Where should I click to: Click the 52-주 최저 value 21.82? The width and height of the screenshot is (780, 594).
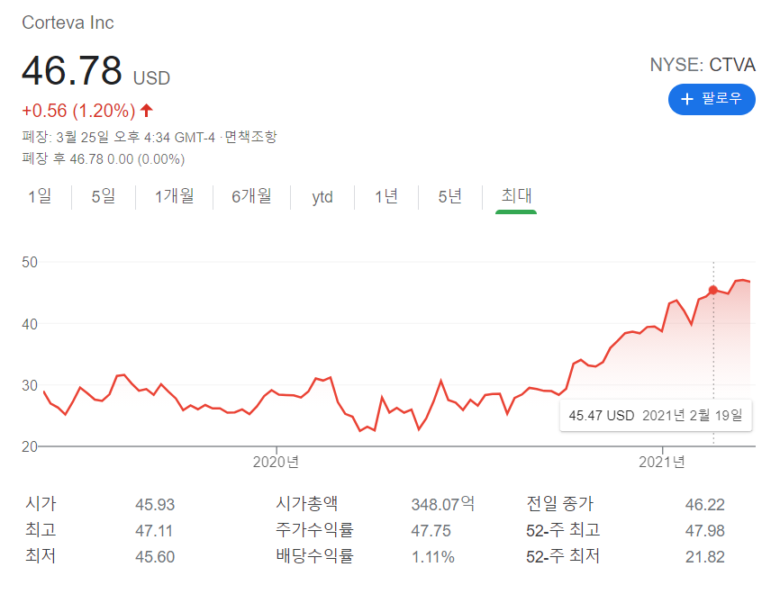pyautogui.click(x=705, y=557)
